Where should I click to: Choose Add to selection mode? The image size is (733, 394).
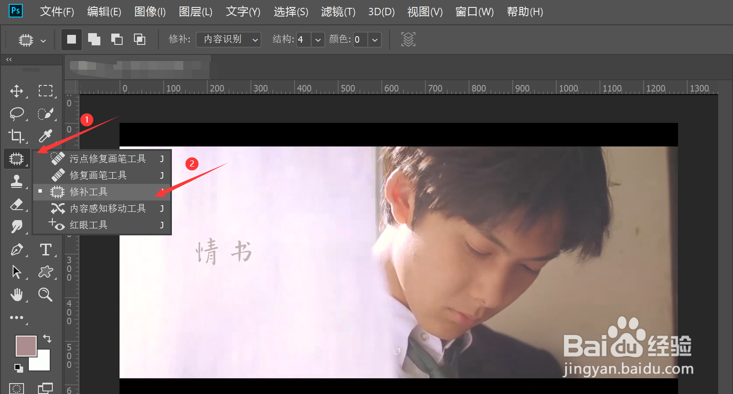(94, 40)
